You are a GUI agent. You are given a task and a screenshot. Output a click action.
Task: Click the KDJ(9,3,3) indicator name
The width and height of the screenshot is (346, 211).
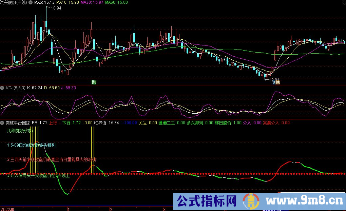(16, 88)
